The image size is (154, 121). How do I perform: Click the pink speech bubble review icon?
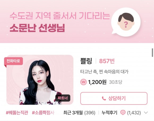click(123, 112)
